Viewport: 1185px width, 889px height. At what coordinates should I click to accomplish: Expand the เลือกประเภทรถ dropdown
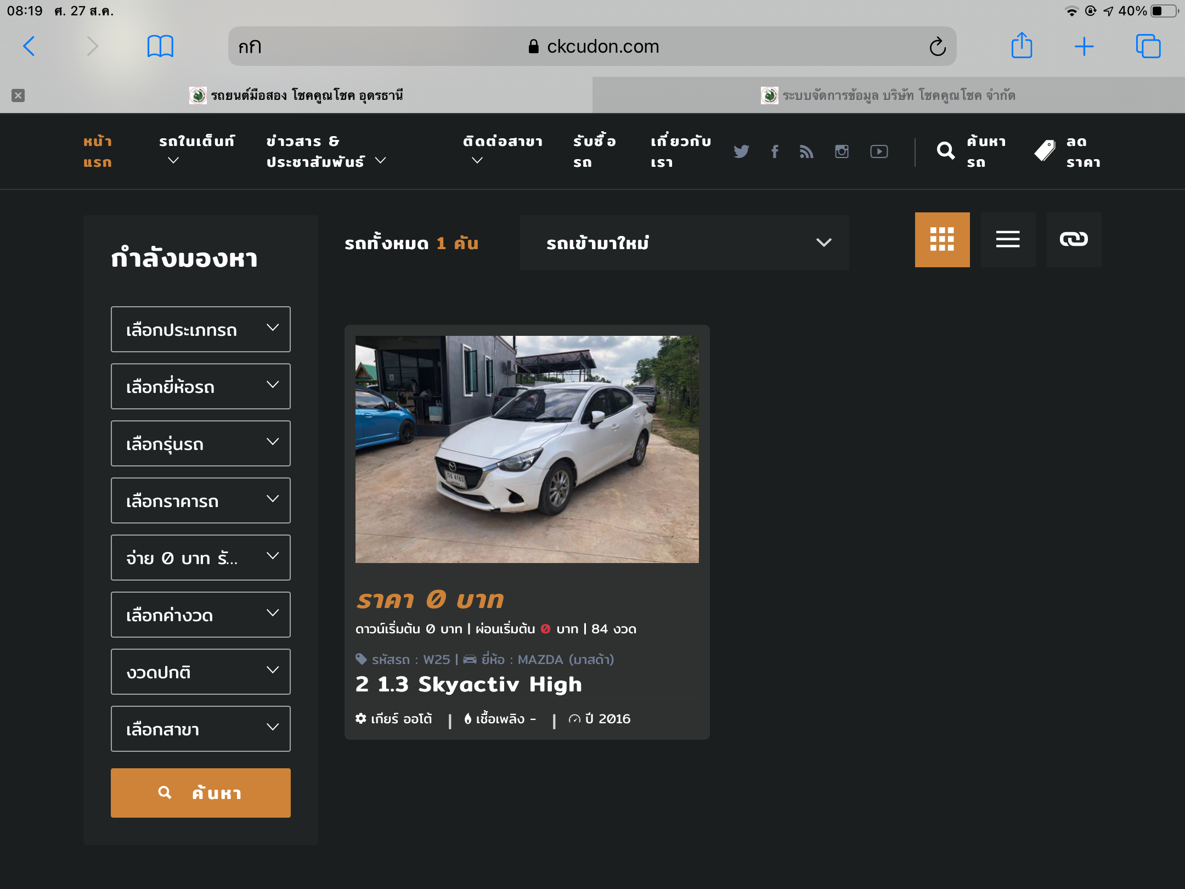coord(201,329)
